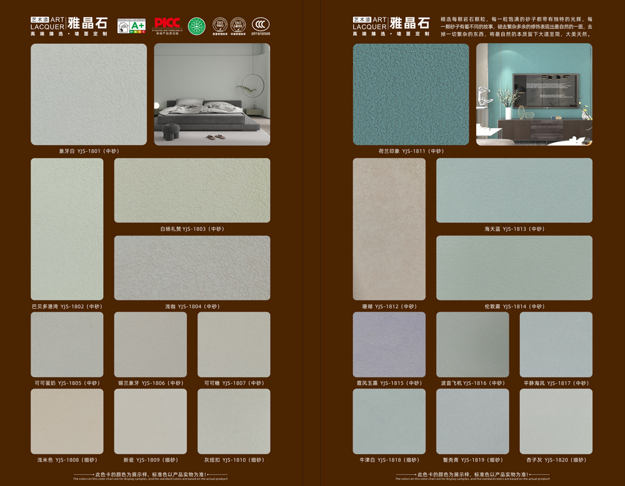Image resolution: width=625 pixels, height=486 pixels.
Task: Click the label text 可可糖 YJS-1807
Action: 225,383
